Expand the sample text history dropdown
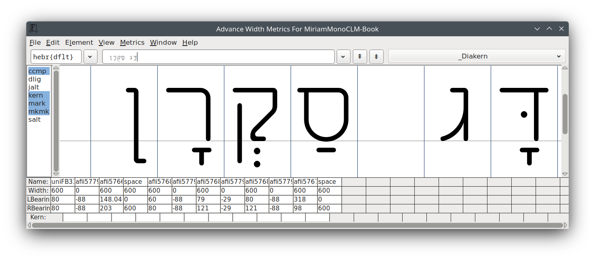The image size is (595, 260). 343,56
